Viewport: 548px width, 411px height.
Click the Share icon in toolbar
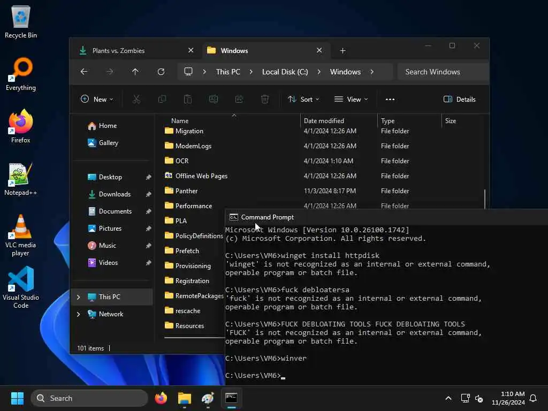239,99
